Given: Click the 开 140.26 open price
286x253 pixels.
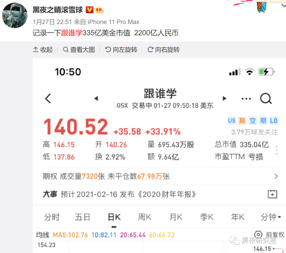Looking at the screenshot, I should pos(111,145).
